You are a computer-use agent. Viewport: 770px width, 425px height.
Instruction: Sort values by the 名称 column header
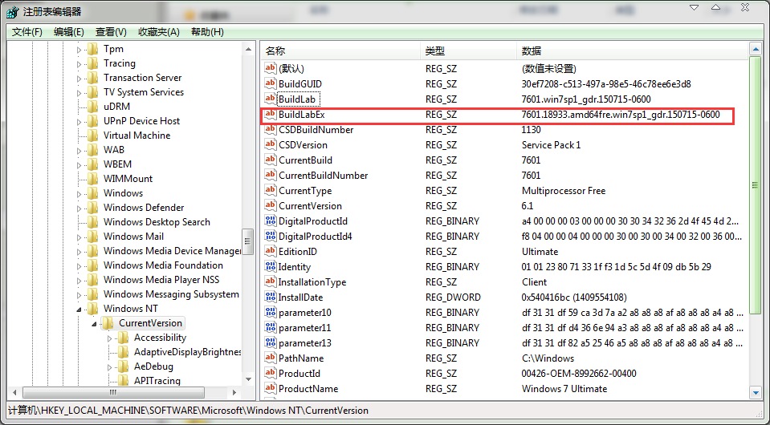point(275,51)
